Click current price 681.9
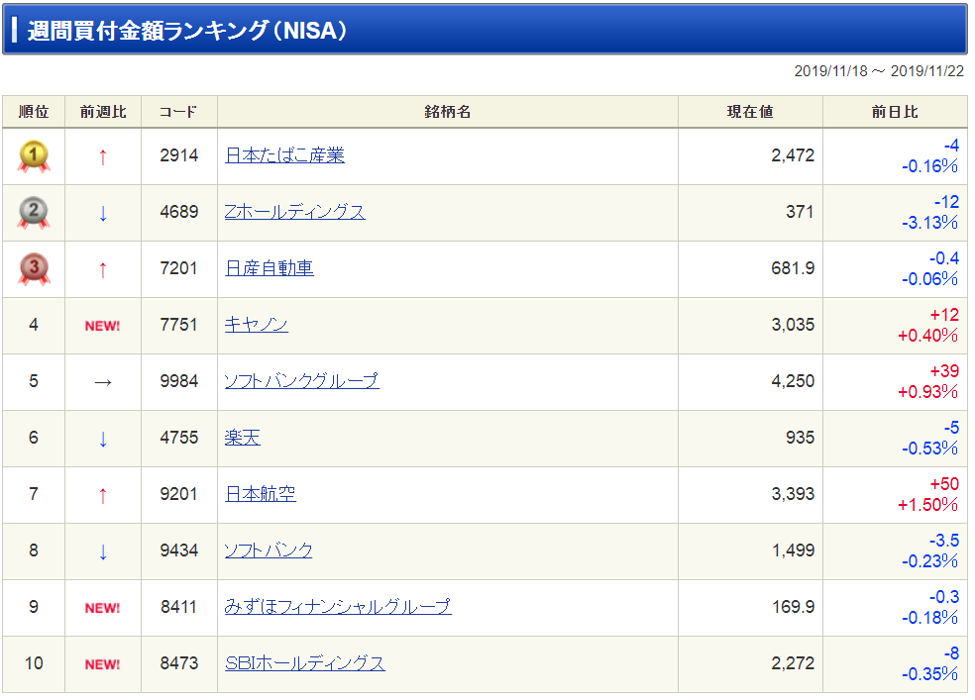The image size is (975, 700). click(x=793, y=268)
